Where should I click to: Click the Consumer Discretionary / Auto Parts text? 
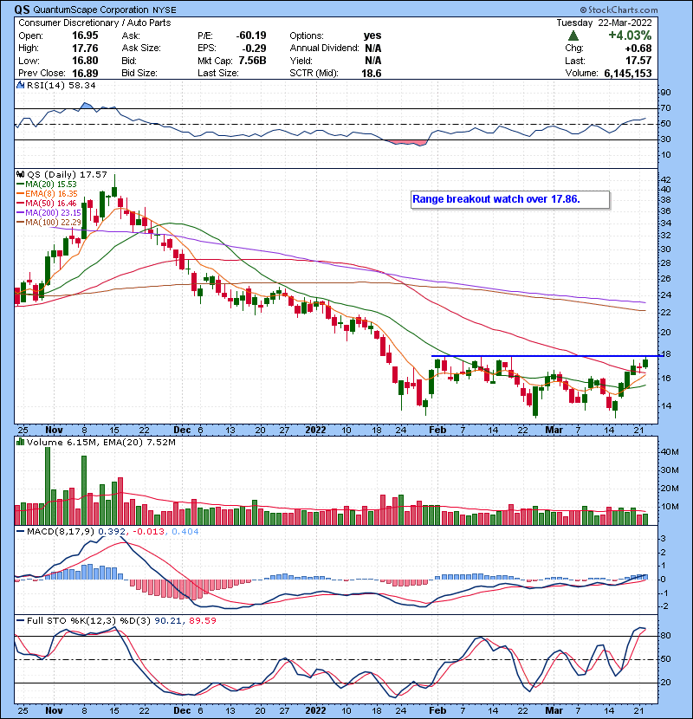[x=94, y=23]
